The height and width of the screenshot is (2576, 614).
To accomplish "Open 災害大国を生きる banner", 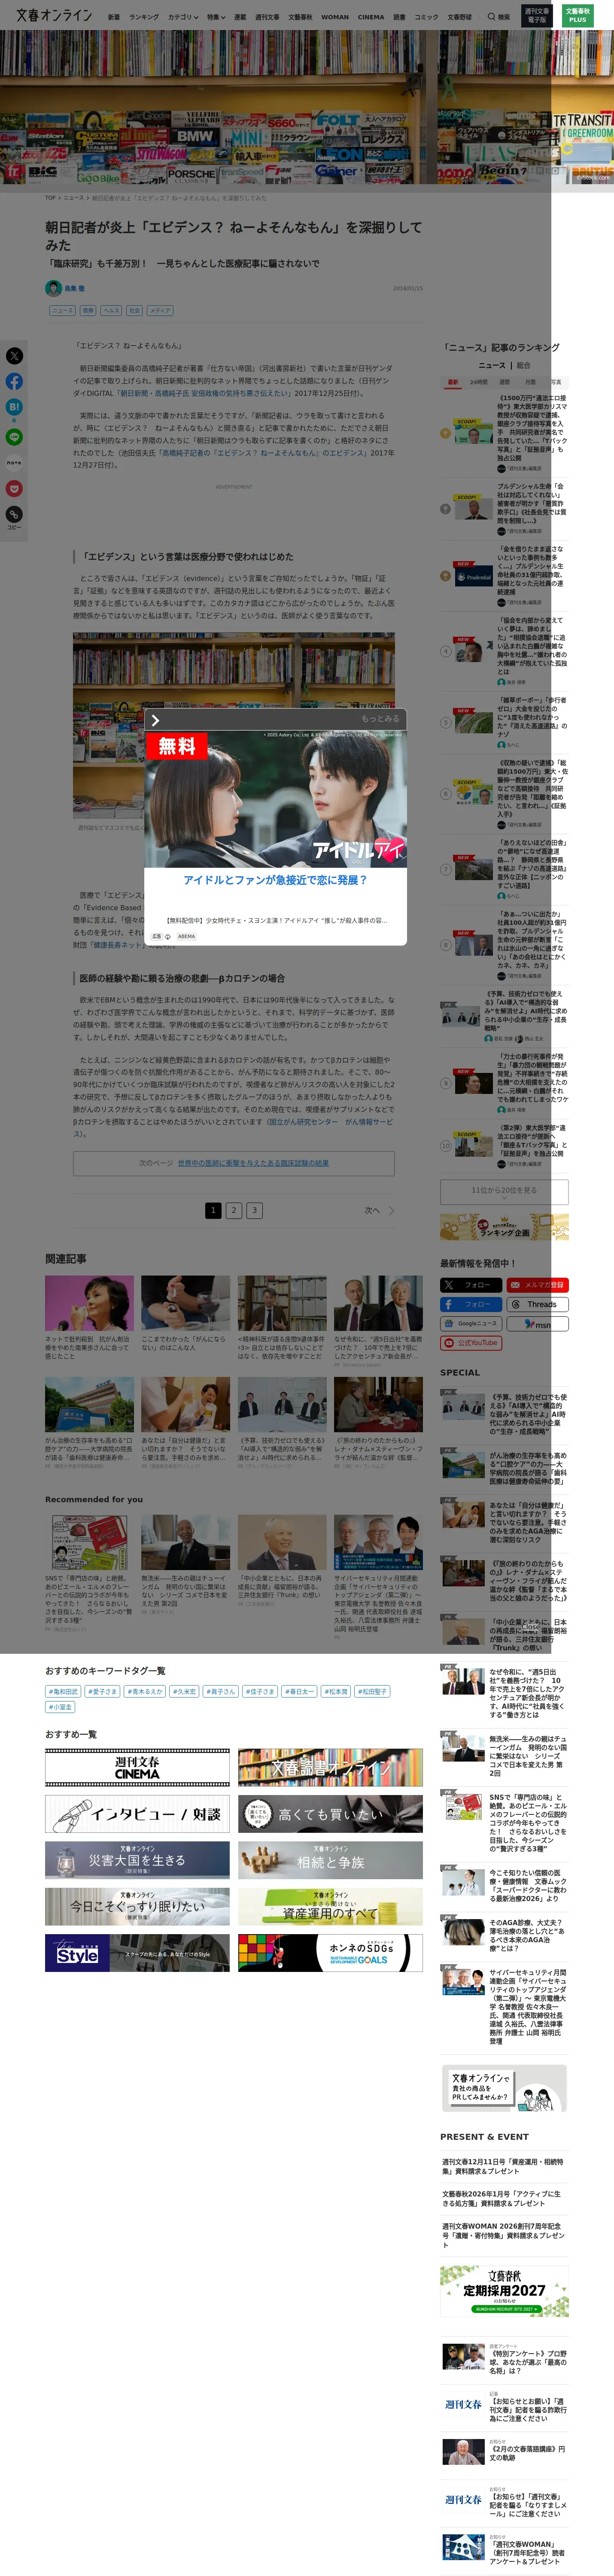I will point(137,1860).
